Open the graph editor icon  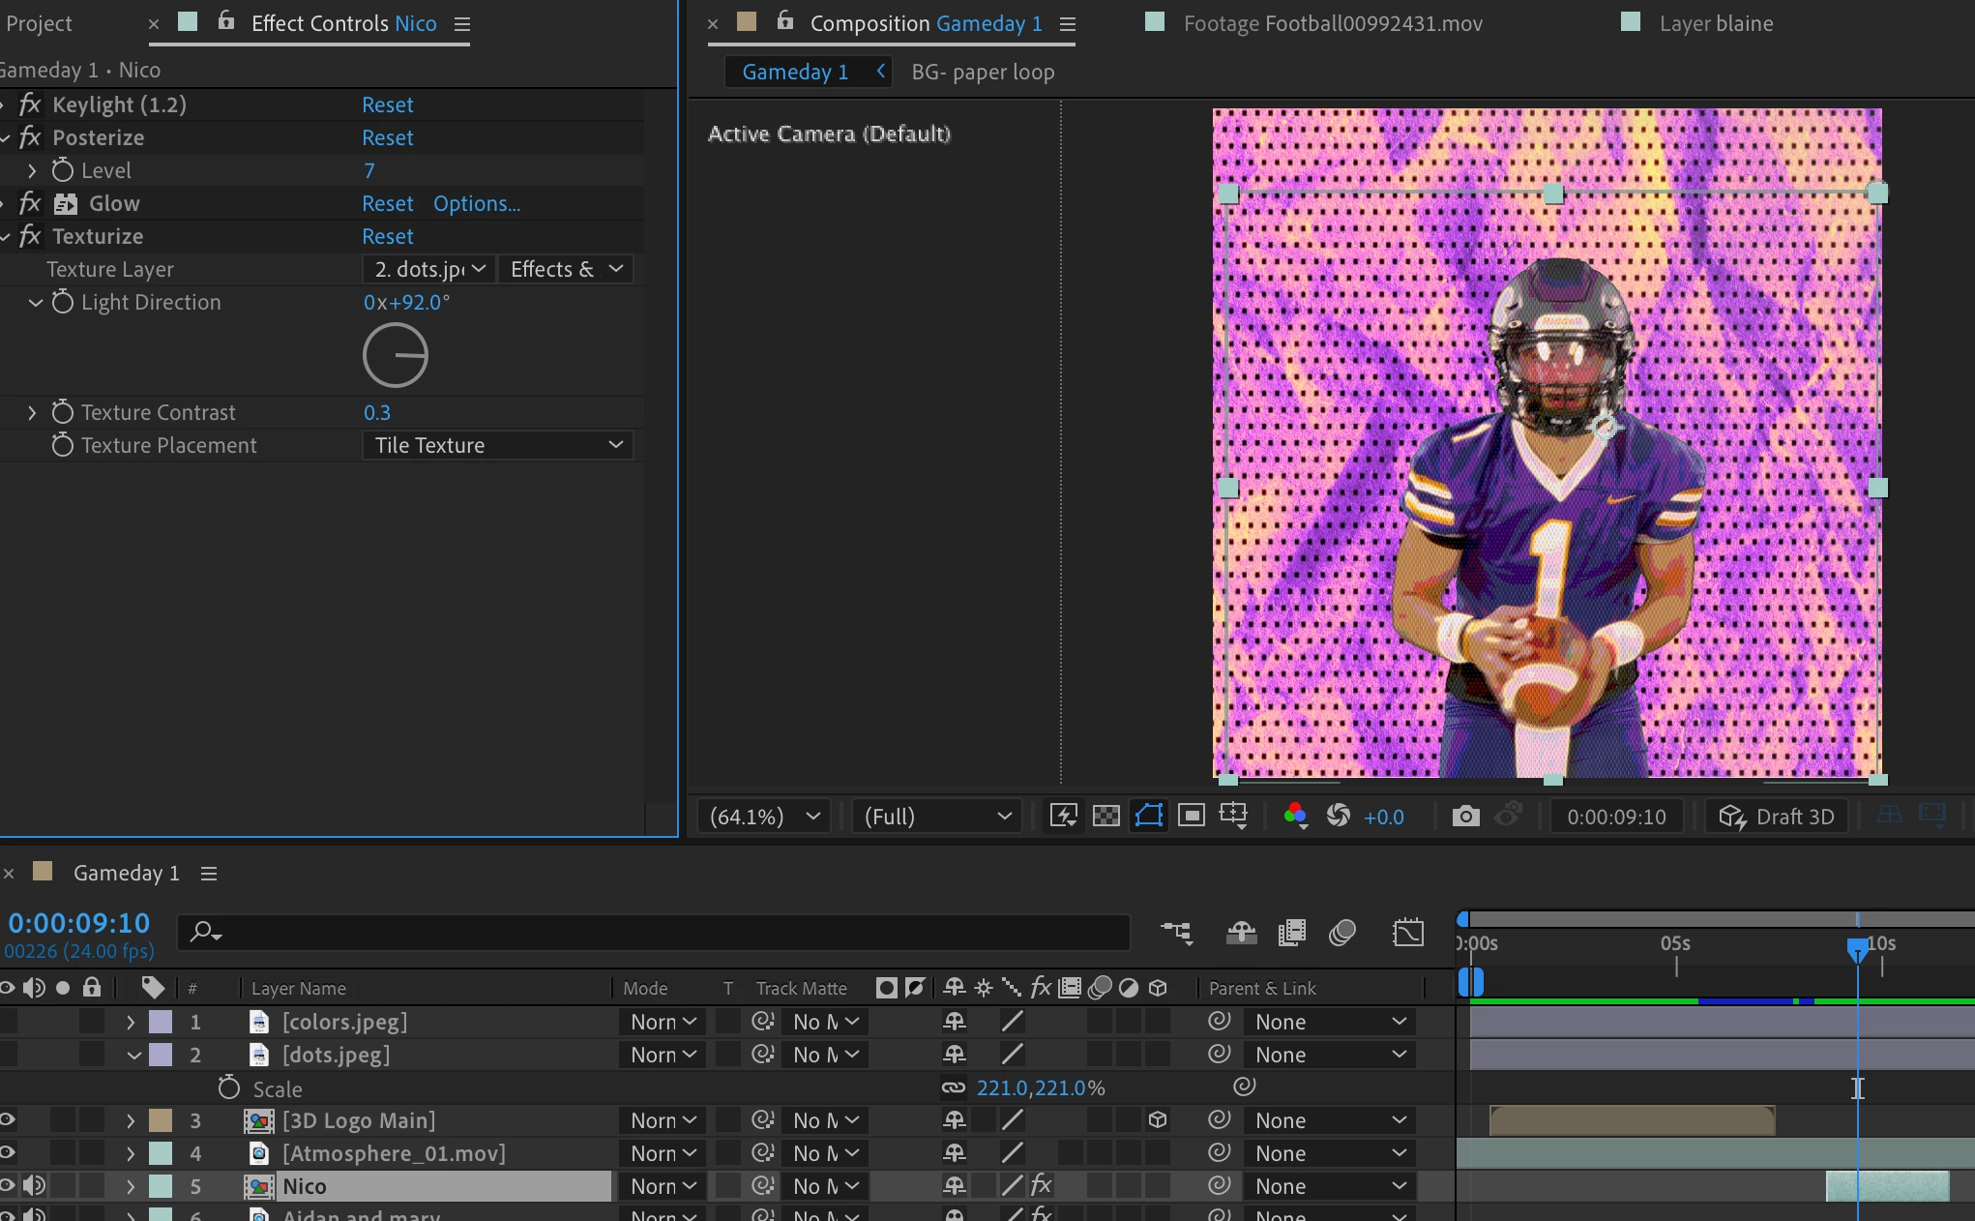(x=1407, y=933)
